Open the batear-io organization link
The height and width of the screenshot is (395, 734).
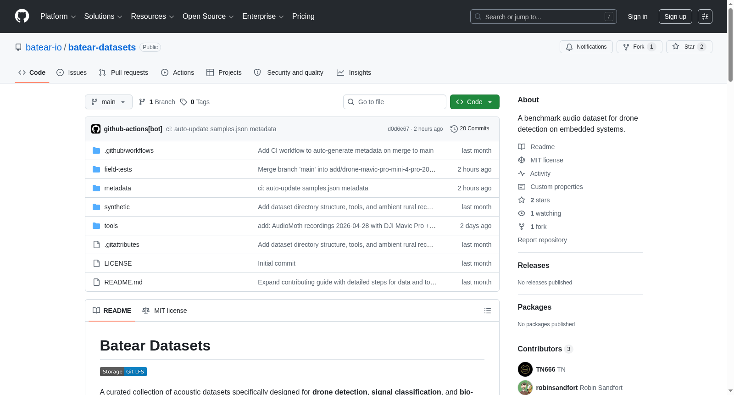(x=44, y=47)
